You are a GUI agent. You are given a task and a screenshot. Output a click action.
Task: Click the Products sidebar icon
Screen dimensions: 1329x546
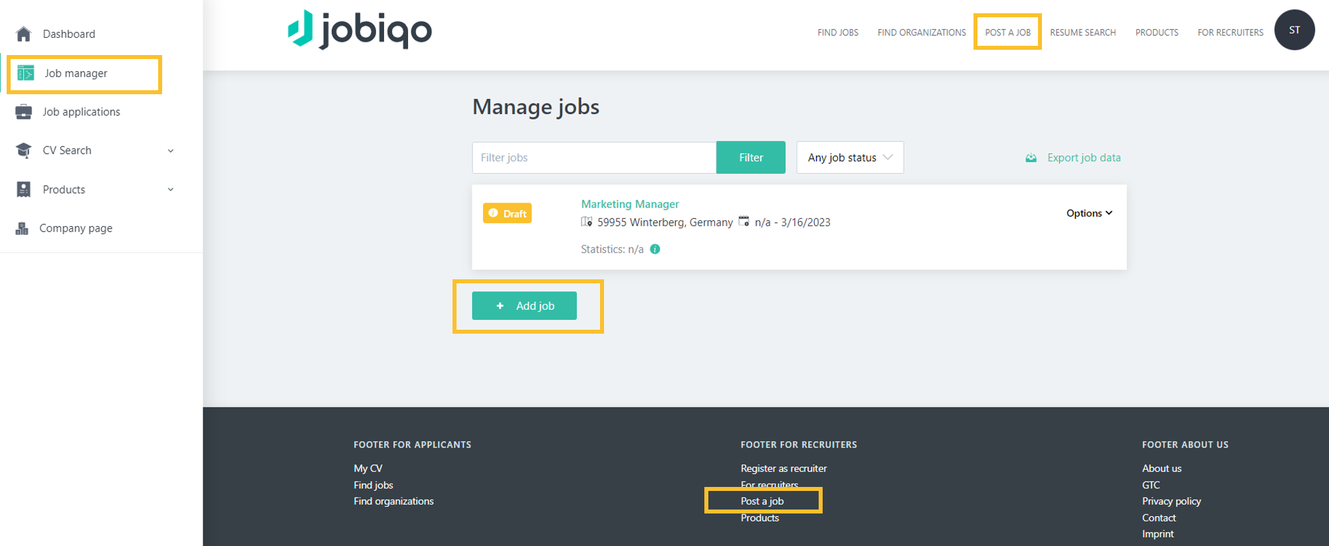coord(24,189)
